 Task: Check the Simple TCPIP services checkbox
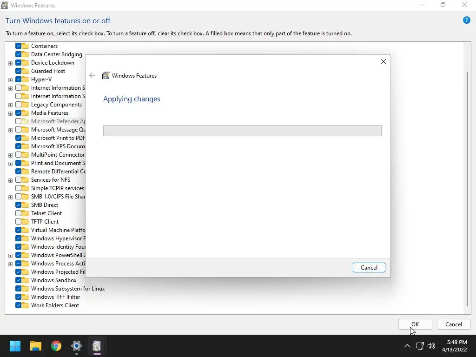[x=18, y=188]
